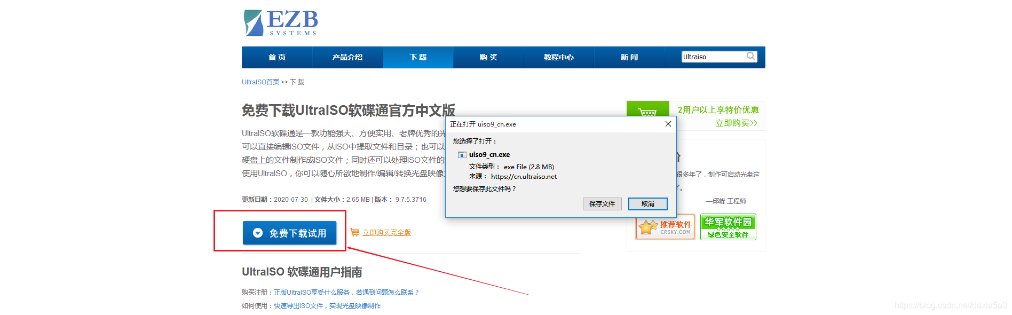The image size is (1012, 315).
Task: Click the 2用户以上享特价优惠 promo text
Action: coord(718,109)
